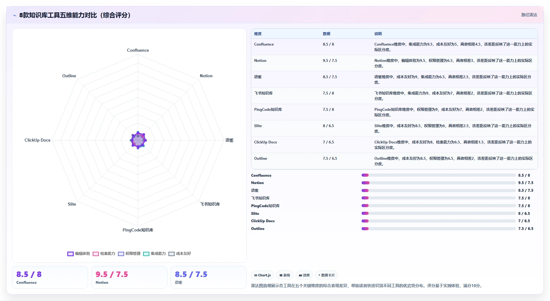
Task: Click the 表格 tag chip
Action: [x=285, y=275]
